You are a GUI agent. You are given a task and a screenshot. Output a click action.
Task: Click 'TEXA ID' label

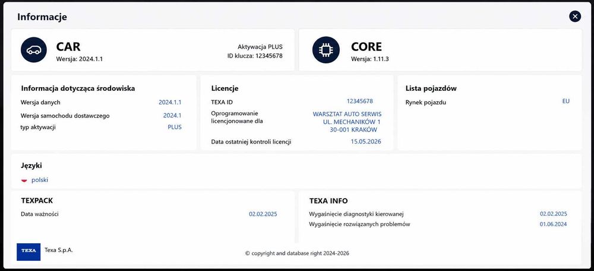pos(222,102)
